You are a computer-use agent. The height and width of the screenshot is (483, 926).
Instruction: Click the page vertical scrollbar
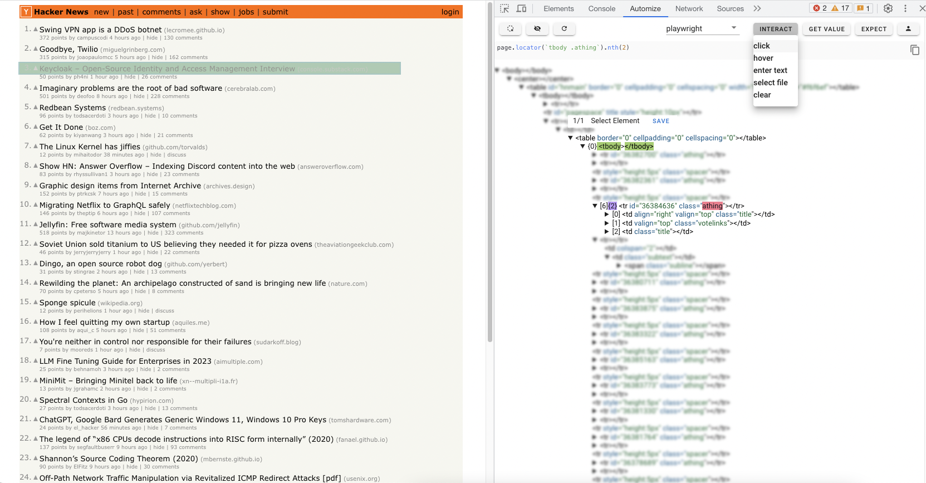490,173
